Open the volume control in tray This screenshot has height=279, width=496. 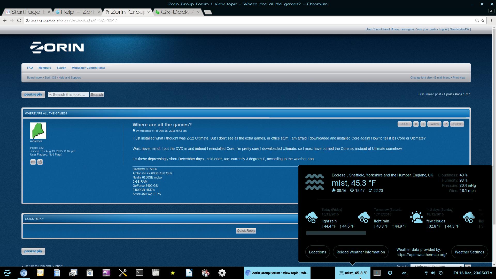[x=433, y=273]
